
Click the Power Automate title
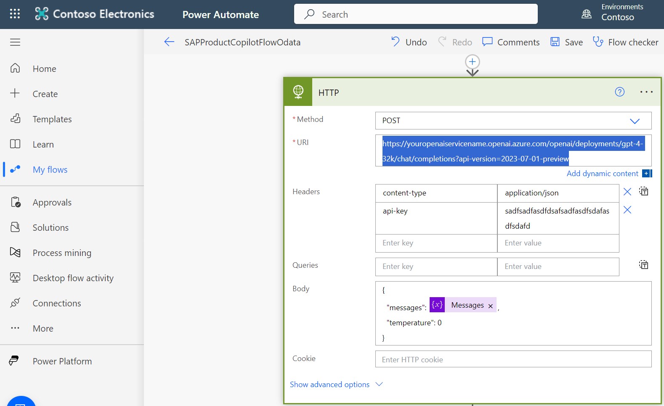point(220,14)
